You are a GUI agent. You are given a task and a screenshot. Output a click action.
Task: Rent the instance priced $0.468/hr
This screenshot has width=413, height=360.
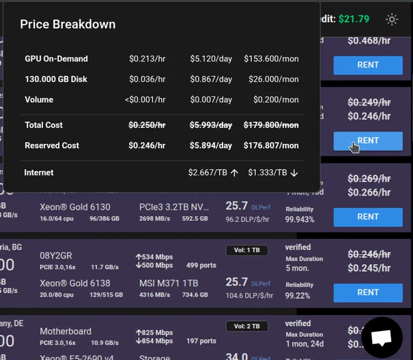[x=368, y=65]
